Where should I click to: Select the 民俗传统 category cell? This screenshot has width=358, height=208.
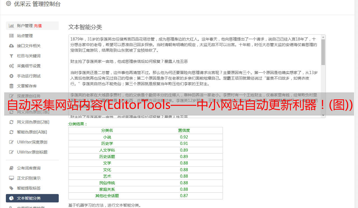click(x=107, y=183)
